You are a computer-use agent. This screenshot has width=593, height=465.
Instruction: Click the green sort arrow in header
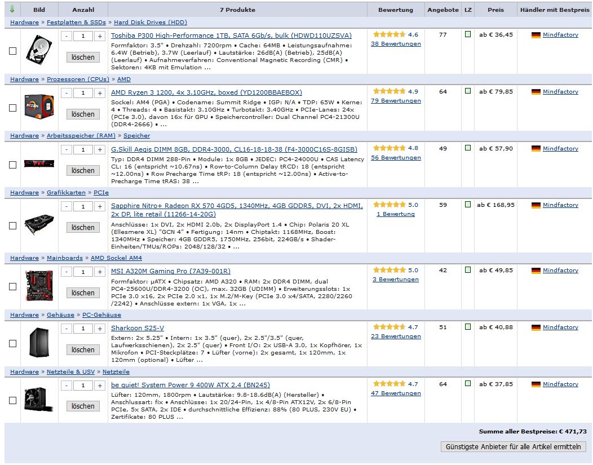(12, 9)
